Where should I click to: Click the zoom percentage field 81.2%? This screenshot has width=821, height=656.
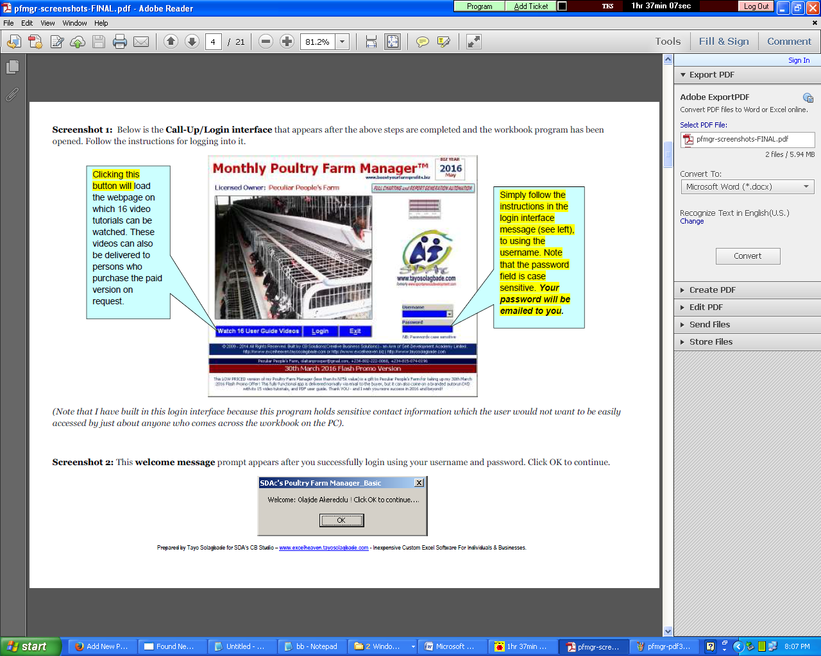coord(319,42)
